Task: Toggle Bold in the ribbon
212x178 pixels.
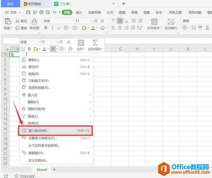Action: pyautogui.click(x=46, y=28)
